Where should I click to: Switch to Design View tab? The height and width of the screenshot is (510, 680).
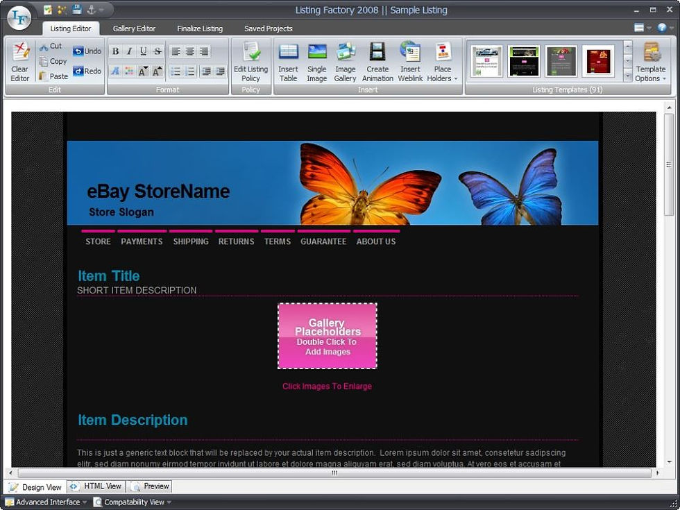coord(35,487)
